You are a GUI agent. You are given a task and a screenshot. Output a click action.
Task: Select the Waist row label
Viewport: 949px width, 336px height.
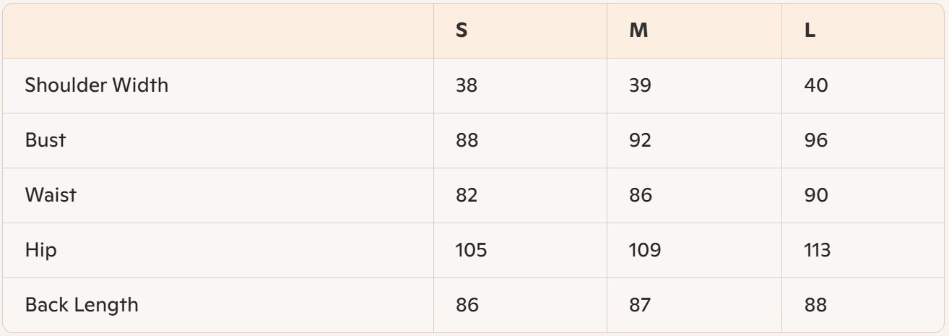tap(51, 195)
